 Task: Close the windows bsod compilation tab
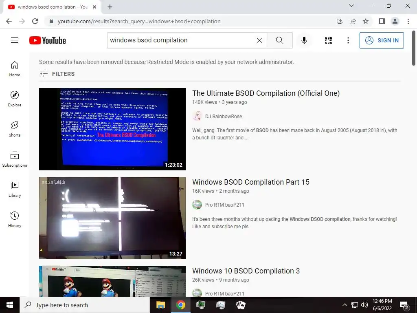pyautogui.click(x=94, y=7)
